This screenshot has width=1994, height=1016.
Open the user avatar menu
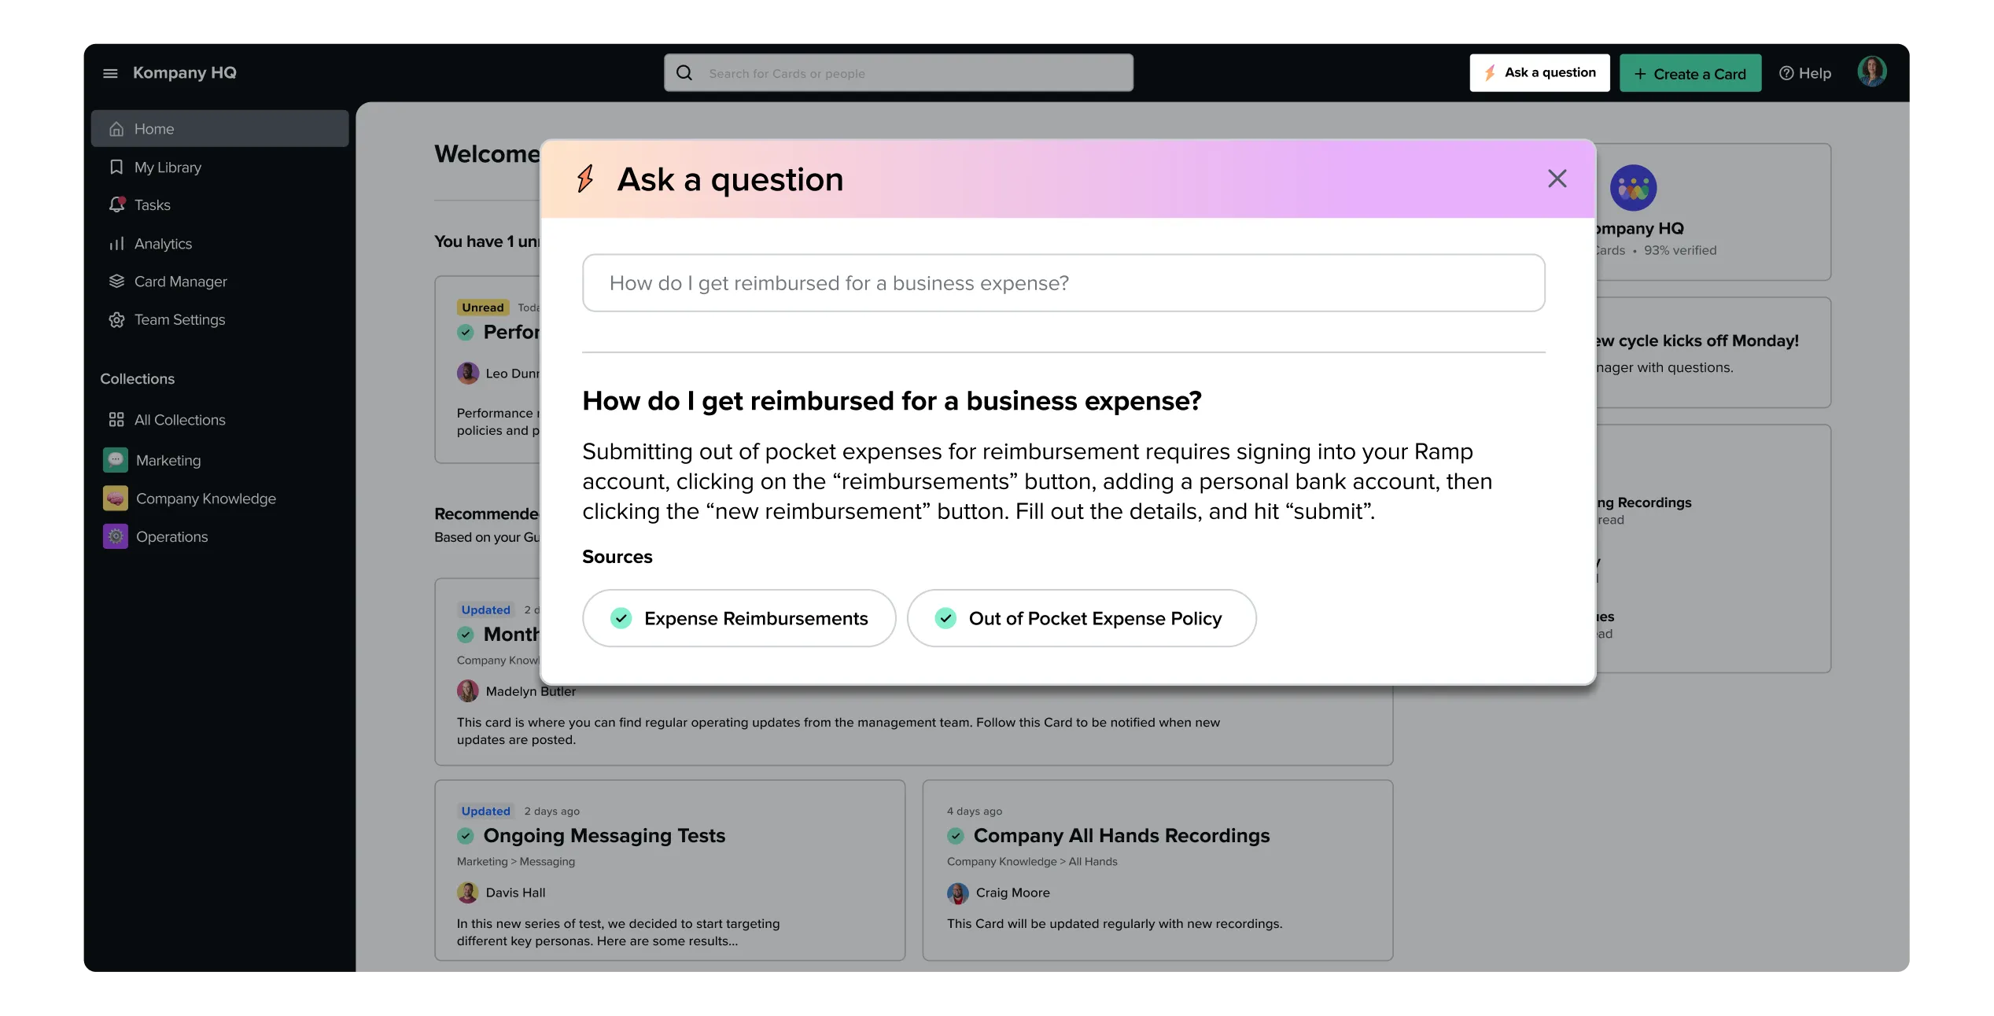[1873, 71]
